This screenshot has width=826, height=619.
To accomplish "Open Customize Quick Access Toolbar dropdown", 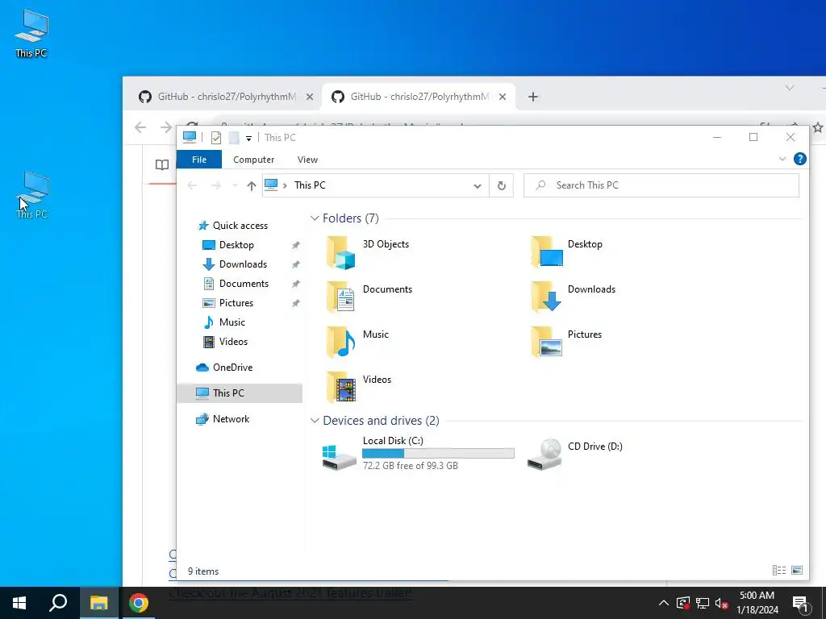I will tap(248, 139).
